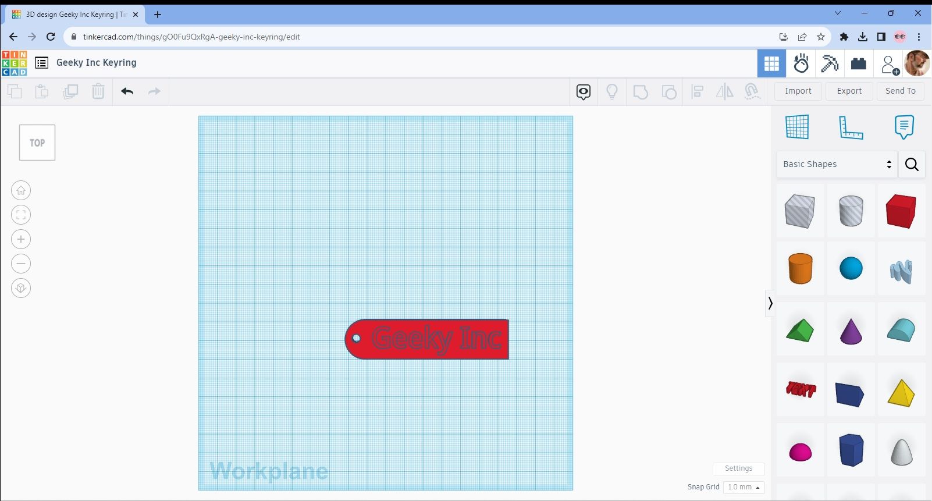Open a new browser tab
This screenshot has height=501, width=932.
pyautogui.click(x=158, y=15)
